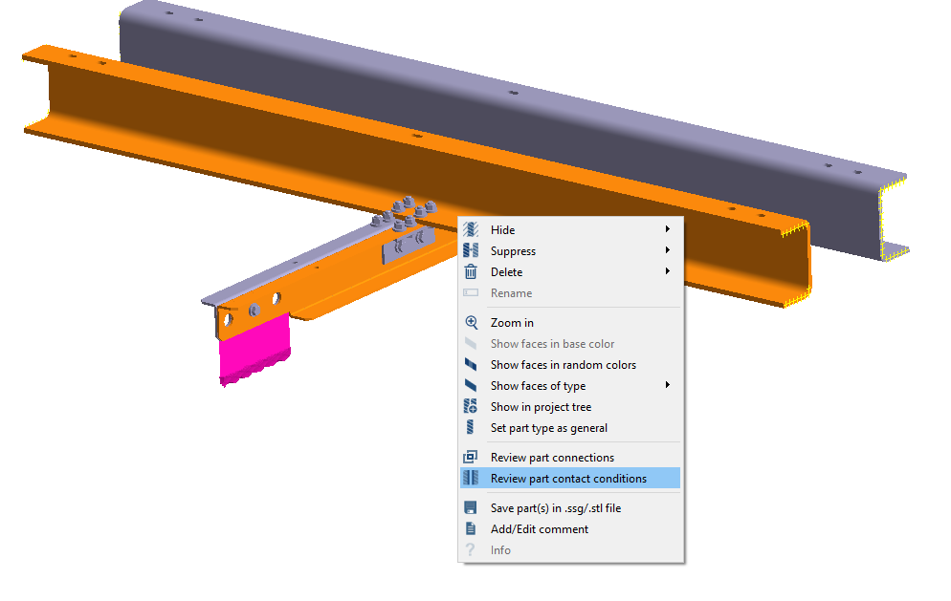Choose Delete from the context menu
Viewport: 951px width, 601px height.
(x=570, y=272)
